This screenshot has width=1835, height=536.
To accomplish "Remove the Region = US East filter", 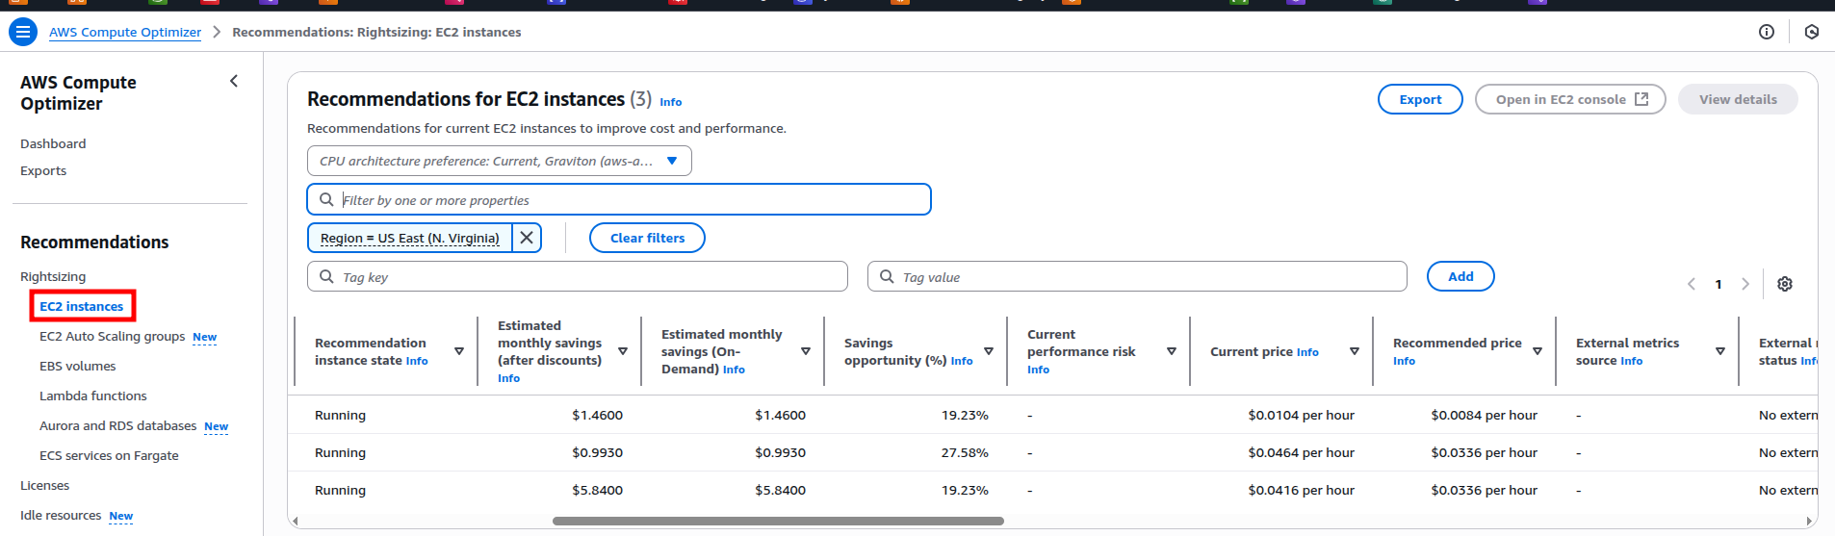I will (527, 238).
